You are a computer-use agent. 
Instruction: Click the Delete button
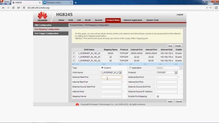pos(178,46)
